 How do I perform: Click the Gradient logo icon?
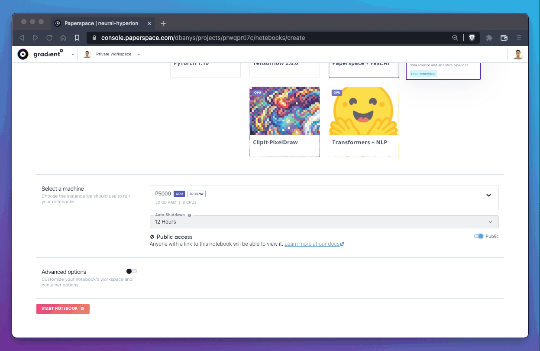click(x=23, y=54)
